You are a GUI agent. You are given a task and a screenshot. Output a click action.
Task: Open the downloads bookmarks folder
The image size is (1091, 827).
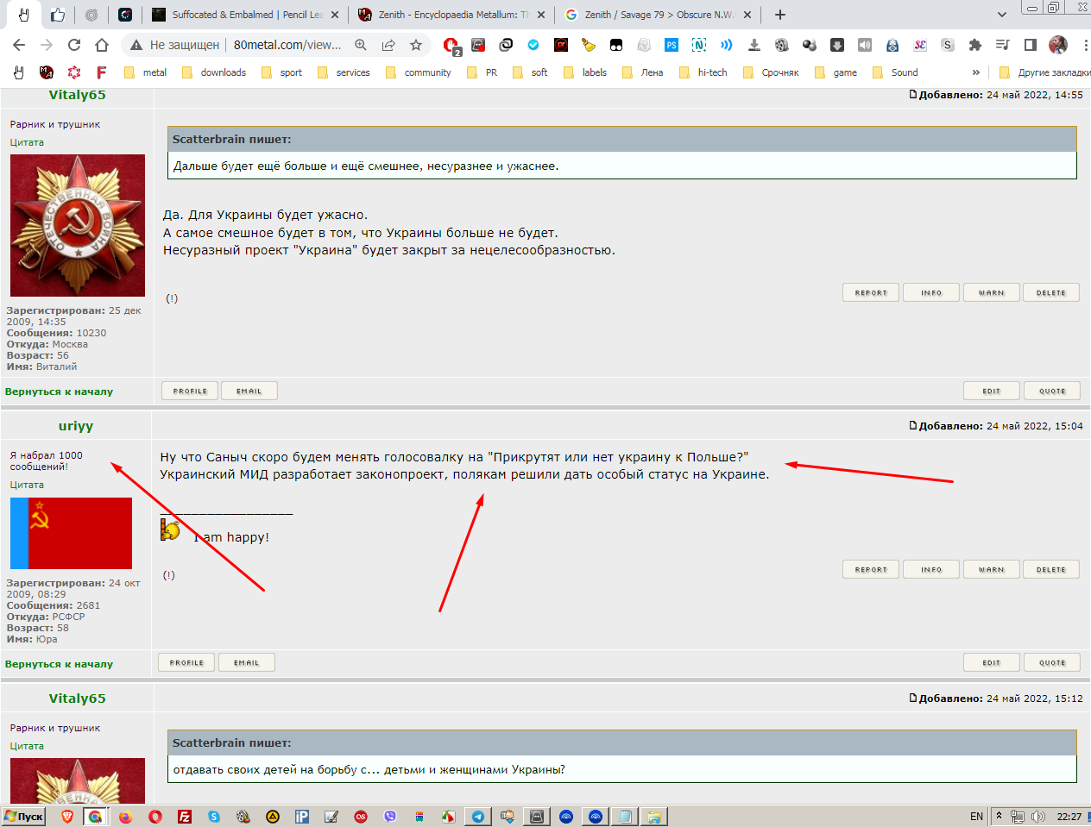pos(214,72)
